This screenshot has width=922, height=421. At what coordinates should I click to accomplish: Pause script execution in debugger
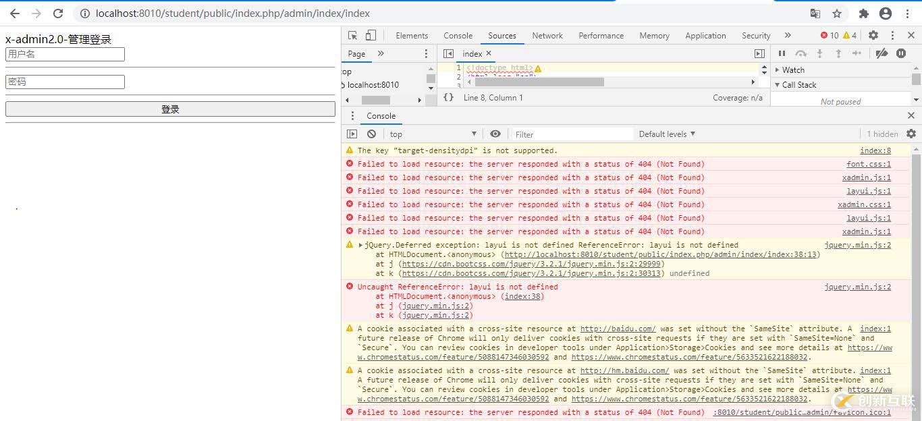pyautogui.click(x=782, y=53)
